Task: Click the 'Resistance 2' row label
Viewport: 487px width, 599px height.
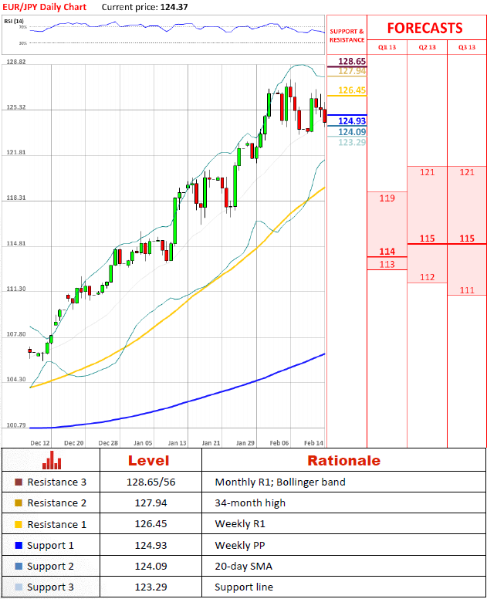Action: (x=57, y=503)
